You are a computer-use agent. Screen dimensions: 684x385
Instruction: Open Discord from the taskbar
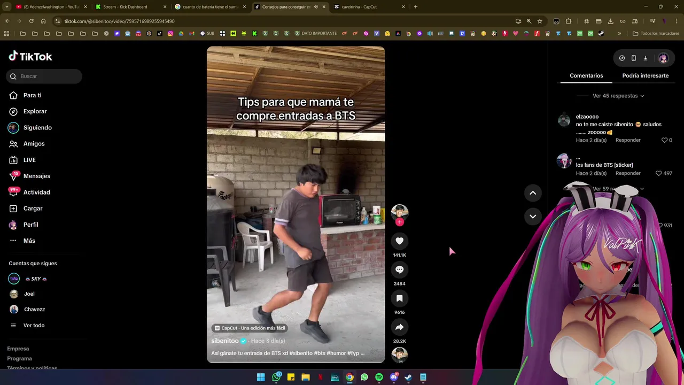(x=394, y=377)
